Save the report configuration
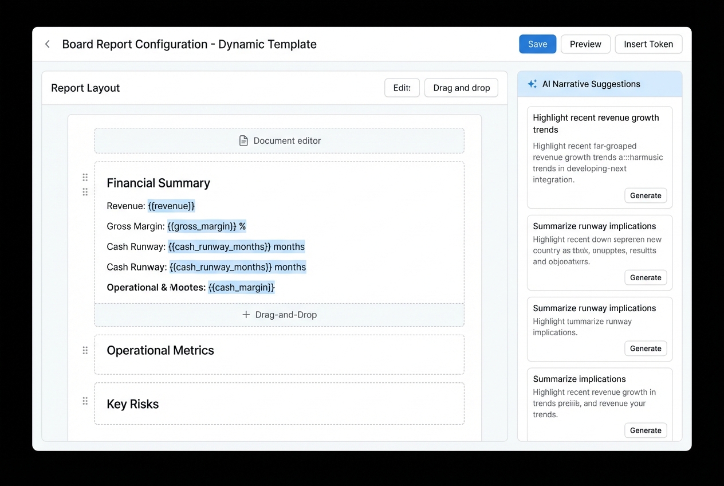This screenshot has height=486, width=724. coord(537,44)
